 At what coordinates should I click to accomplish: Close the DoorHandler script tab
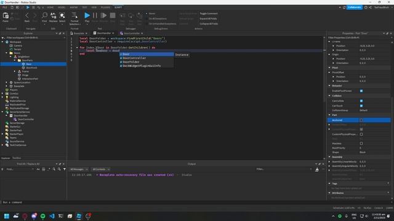point(113,33)
